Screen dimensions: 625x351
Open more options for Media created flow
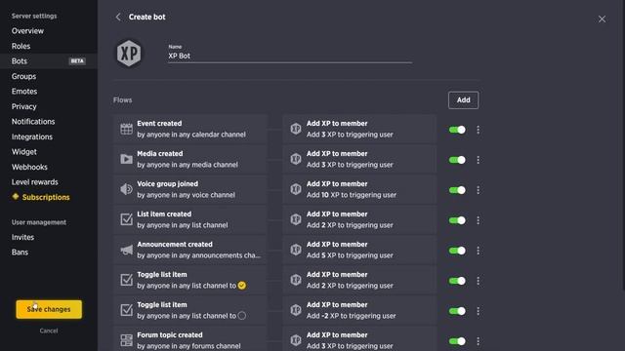tap(478, 160)
